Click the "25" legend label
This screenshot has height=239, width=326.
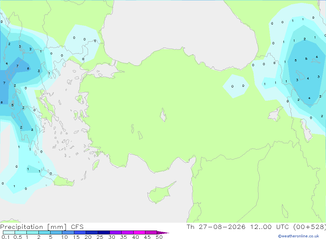(x=100, y=237)
